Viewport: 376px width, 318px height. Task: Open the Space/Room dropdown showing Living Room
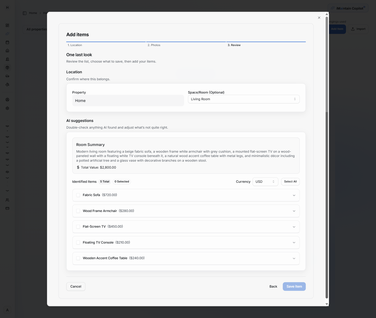pyautogui.click(x=244, y=99)
